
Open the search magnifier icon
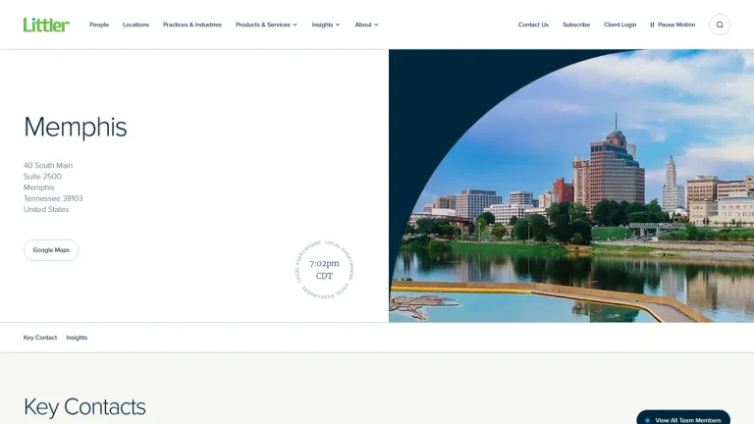pos(720,25)
